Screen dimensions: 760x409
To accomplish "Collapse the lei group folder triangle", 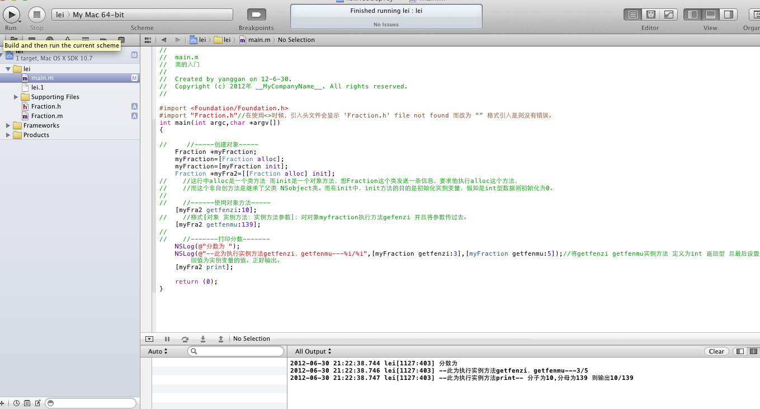I will (x=8, y=69).
